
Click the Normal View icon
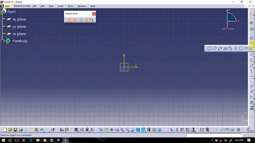click(133, 130)
